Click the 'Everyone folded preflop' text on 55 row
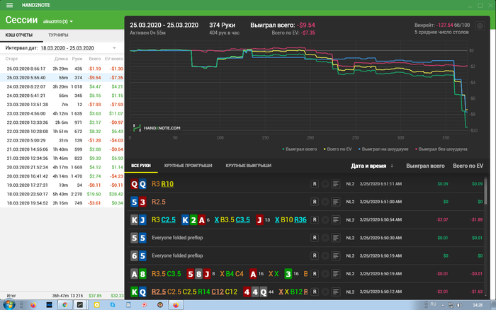Viewport: 496px width, 310px height. (177, 238)
